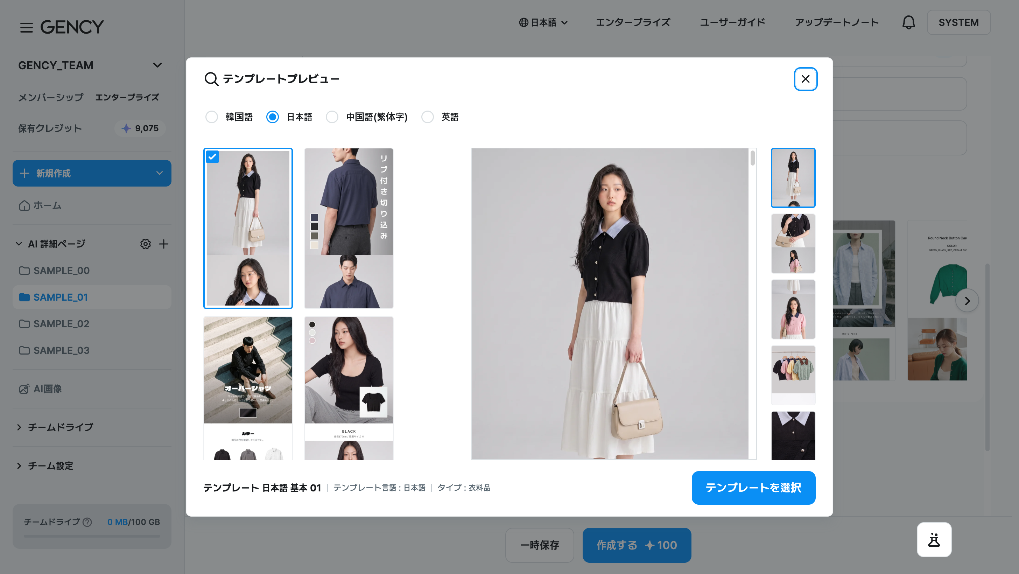Select the 日本語 radio button
The height and width of the screenshot is (574, 1019).
point(273,117)
